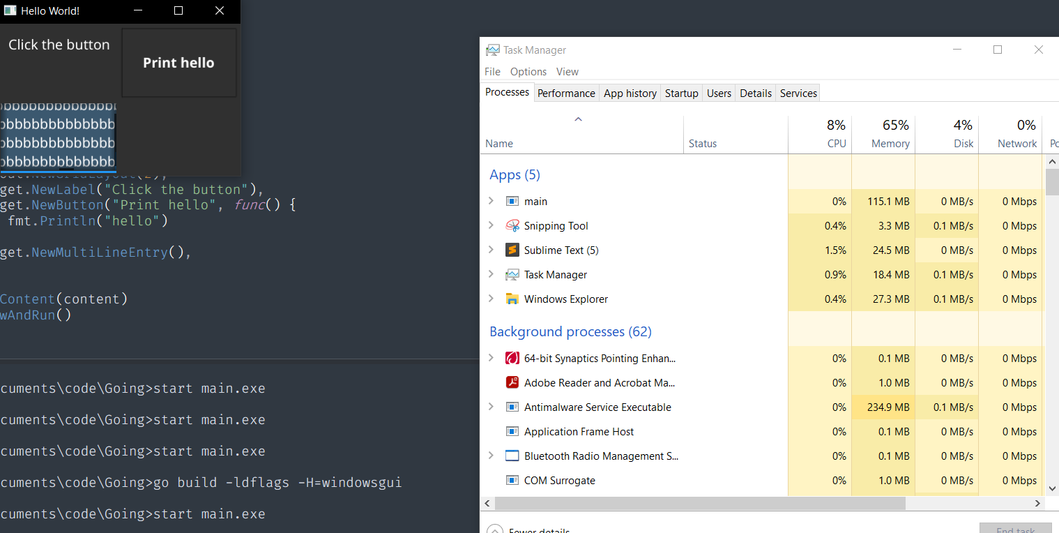Click the Snipping Tool app icon
This screenshot has height=533, width=1059.
click(512, 225)
